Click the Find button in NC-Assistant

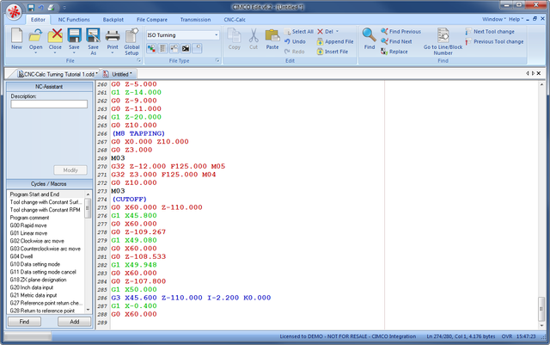[24, 322]
